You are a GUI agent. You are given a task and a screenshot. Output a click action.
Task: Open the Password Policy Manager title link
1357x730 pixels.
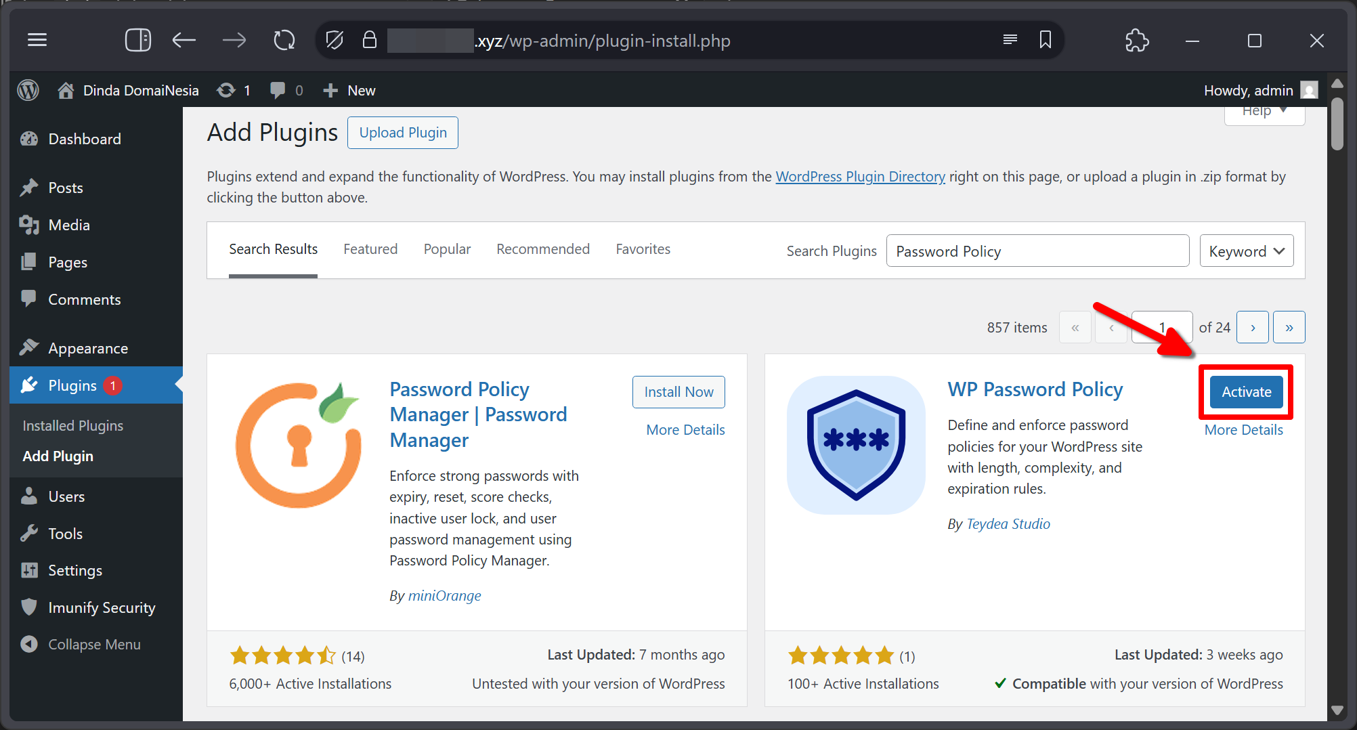coord(478,414)
